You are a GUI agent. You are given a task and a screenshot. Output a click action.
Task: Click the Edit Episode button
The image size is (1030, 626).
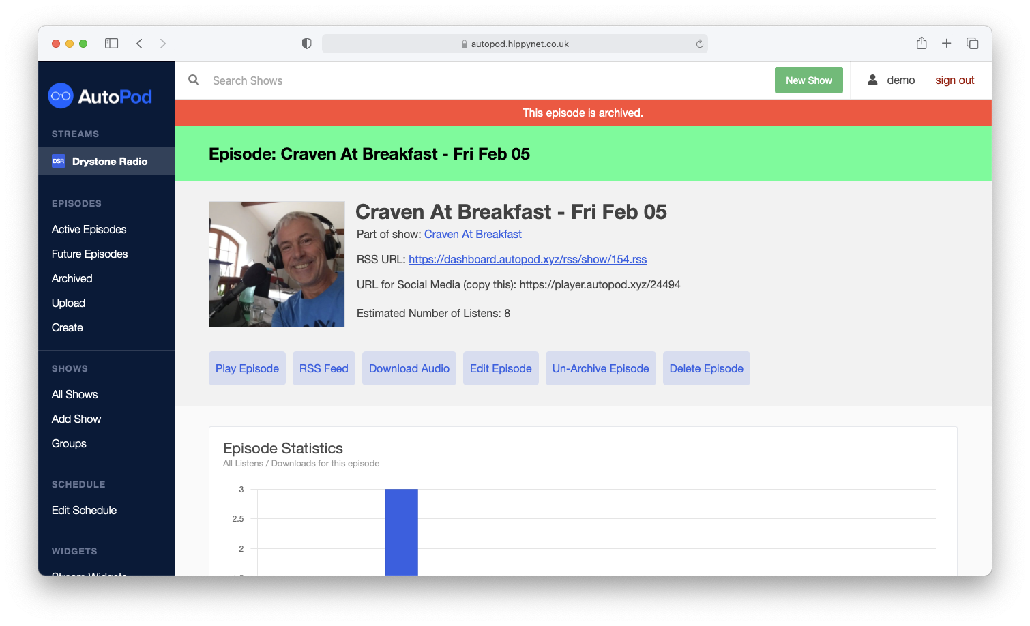[501, 368]
